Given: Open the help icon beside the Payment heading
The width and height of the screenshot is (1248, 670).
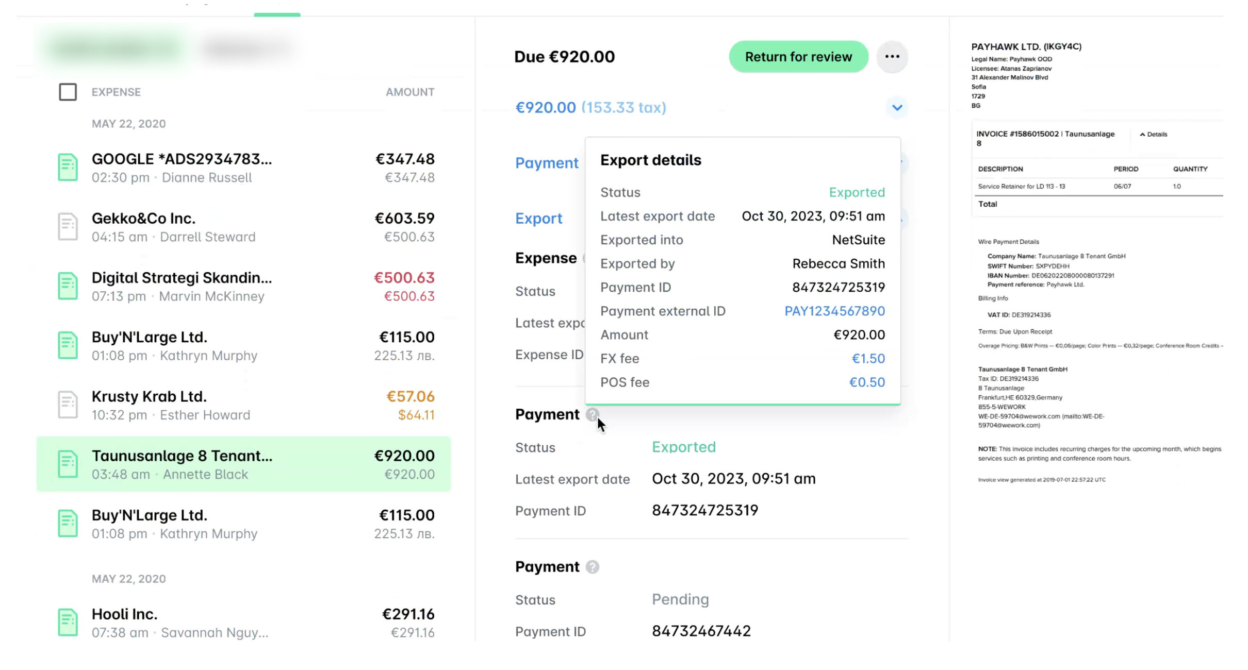Looking at the screenshot, I should click(x=592, y=415).
